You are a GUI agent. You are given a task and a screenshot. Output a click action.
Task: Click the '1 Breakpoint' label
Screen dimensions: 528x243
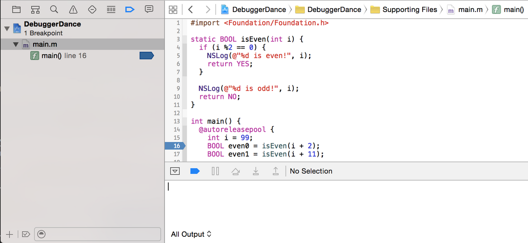point(43,33)
